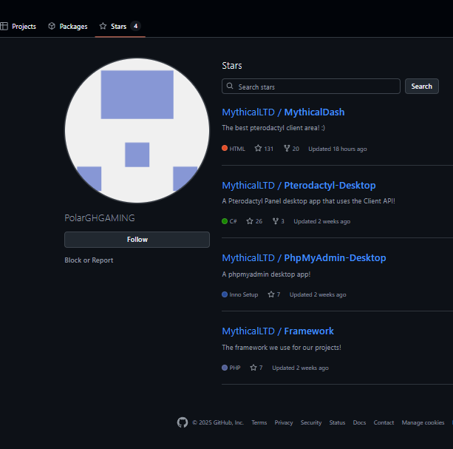
Task: Open stargazers of MythicalDash (131 stars)
Action: tap(264, 149)
